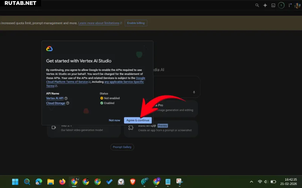Click help icon beside Cloud Storage
The image size is (302, 188).
[x=68, y=103]
